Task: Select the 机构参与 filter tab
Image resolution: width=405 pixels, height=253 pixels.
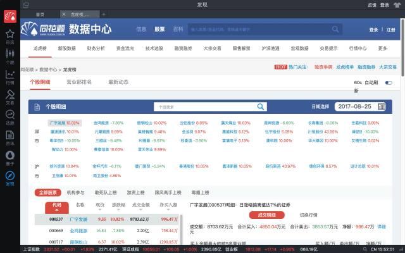Action: pyautogui.click(x=77, y=192)
